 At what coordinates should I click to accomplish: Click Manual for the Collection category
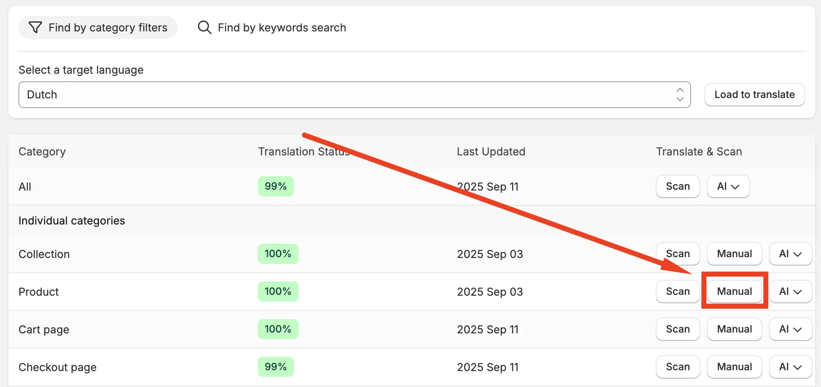pyautogui.click(x=735, y=254)
